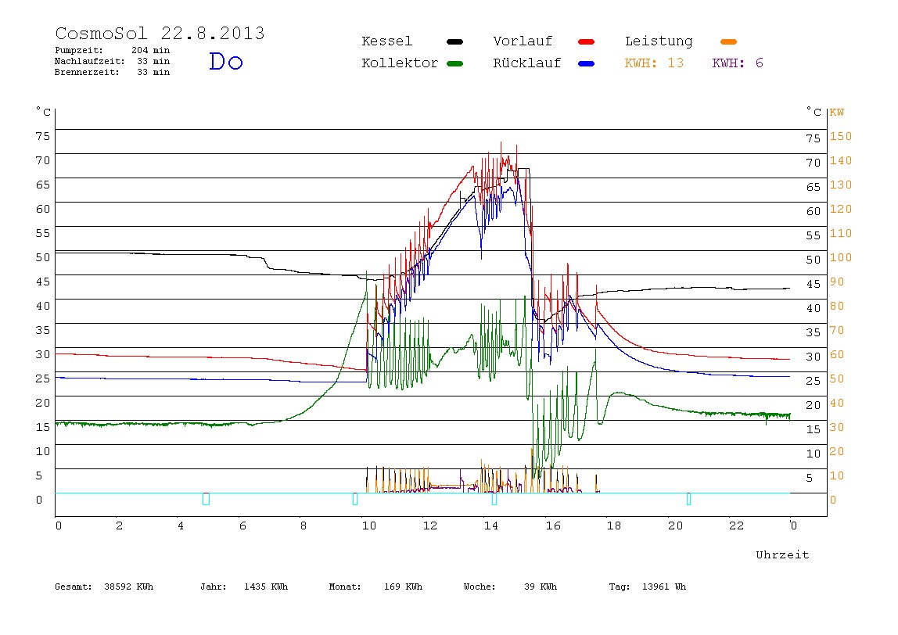This screenshot has height=635, width=898.
Task: Click the cyan marker at hour 14
Action: point(494,499)
